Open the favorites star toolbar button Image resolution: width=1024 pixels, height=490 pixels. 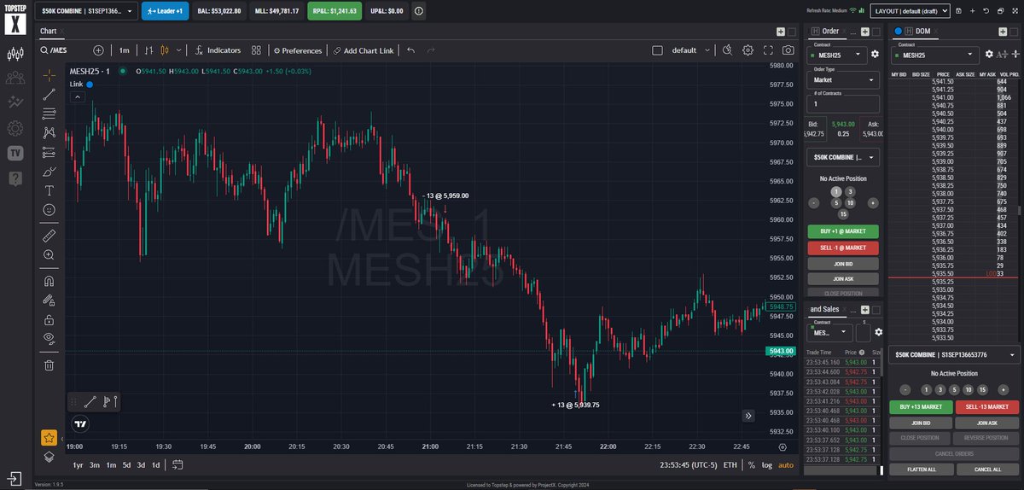(49, 438)
